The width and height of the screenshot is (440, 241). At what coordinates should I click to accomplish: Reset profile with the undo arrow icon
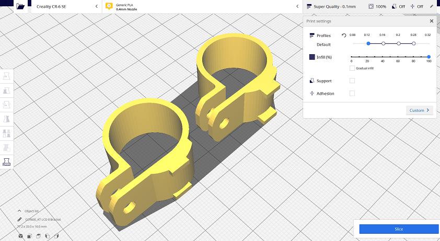pyautogui.click(x=344, y=35)
